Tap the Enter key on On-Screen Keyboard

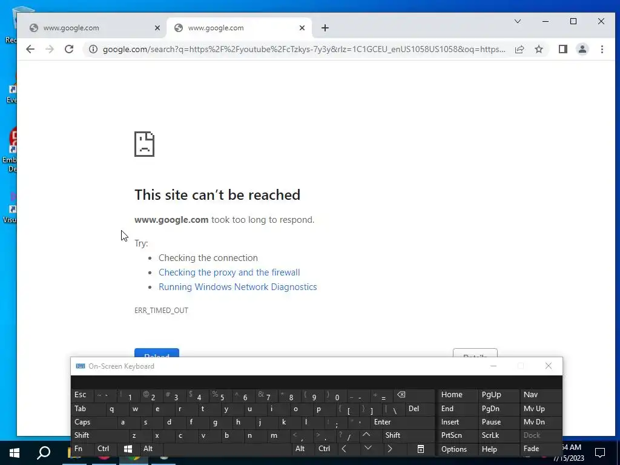click(x=403, y=422)
